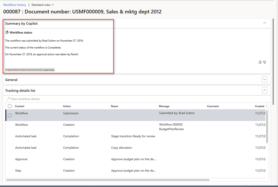
Task: Sort by the Message column header
Action: 164,106
